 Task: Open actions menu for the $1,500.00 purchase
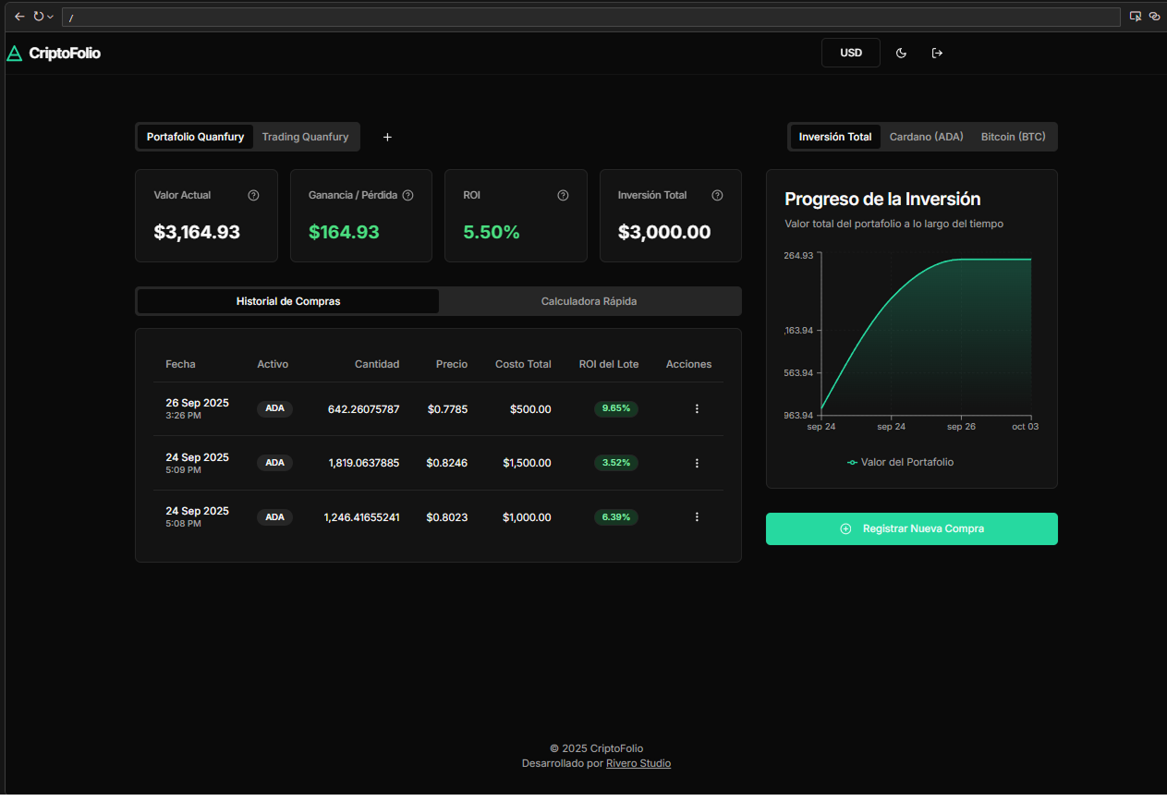tap(697, 464)
